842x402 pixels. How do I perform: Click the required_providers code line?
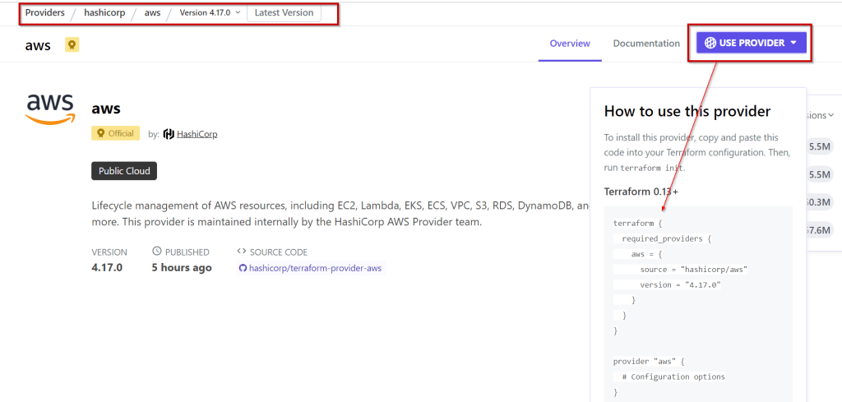pyautogui.click(x=666, y=238)
